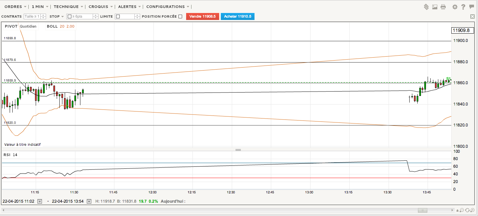Viewport: 478px width, 216px height.
Task: Print the chart with the printer icon
Action: tap(443, 7)
